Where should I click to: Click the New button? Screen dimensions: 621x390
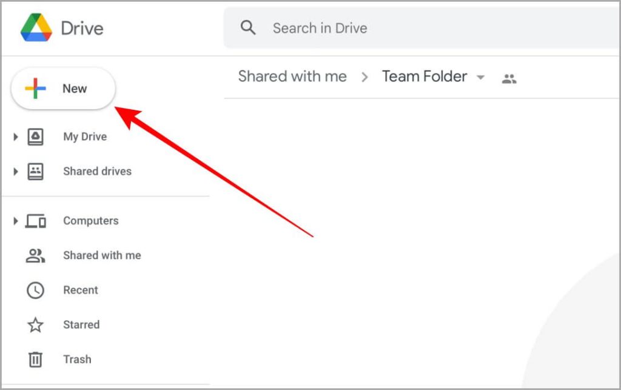point(62,88)
